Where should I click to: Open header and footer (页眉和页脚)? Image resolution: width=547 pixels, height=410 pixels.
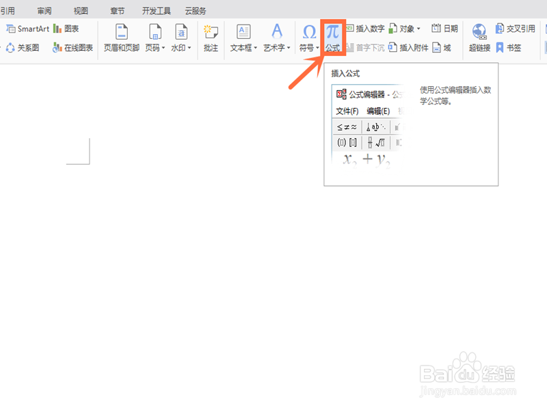[122, 38]
